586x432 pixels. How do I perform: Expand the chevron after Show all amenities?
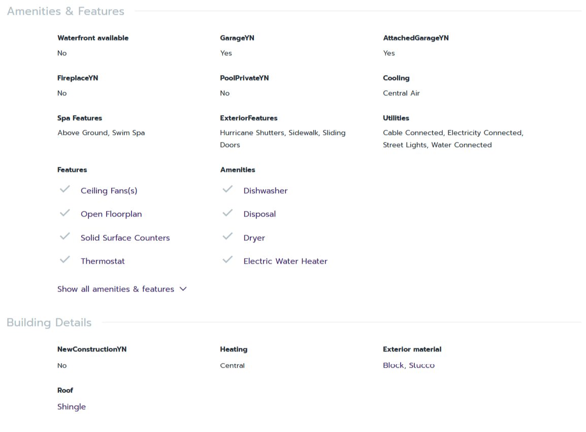[183, 289]
